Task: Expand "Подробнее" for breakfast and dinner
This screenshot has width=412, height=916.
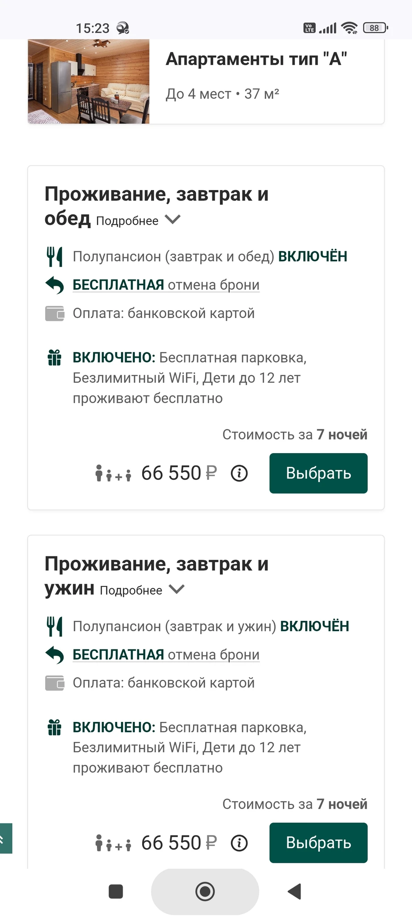Action: [x=142, y=590]
